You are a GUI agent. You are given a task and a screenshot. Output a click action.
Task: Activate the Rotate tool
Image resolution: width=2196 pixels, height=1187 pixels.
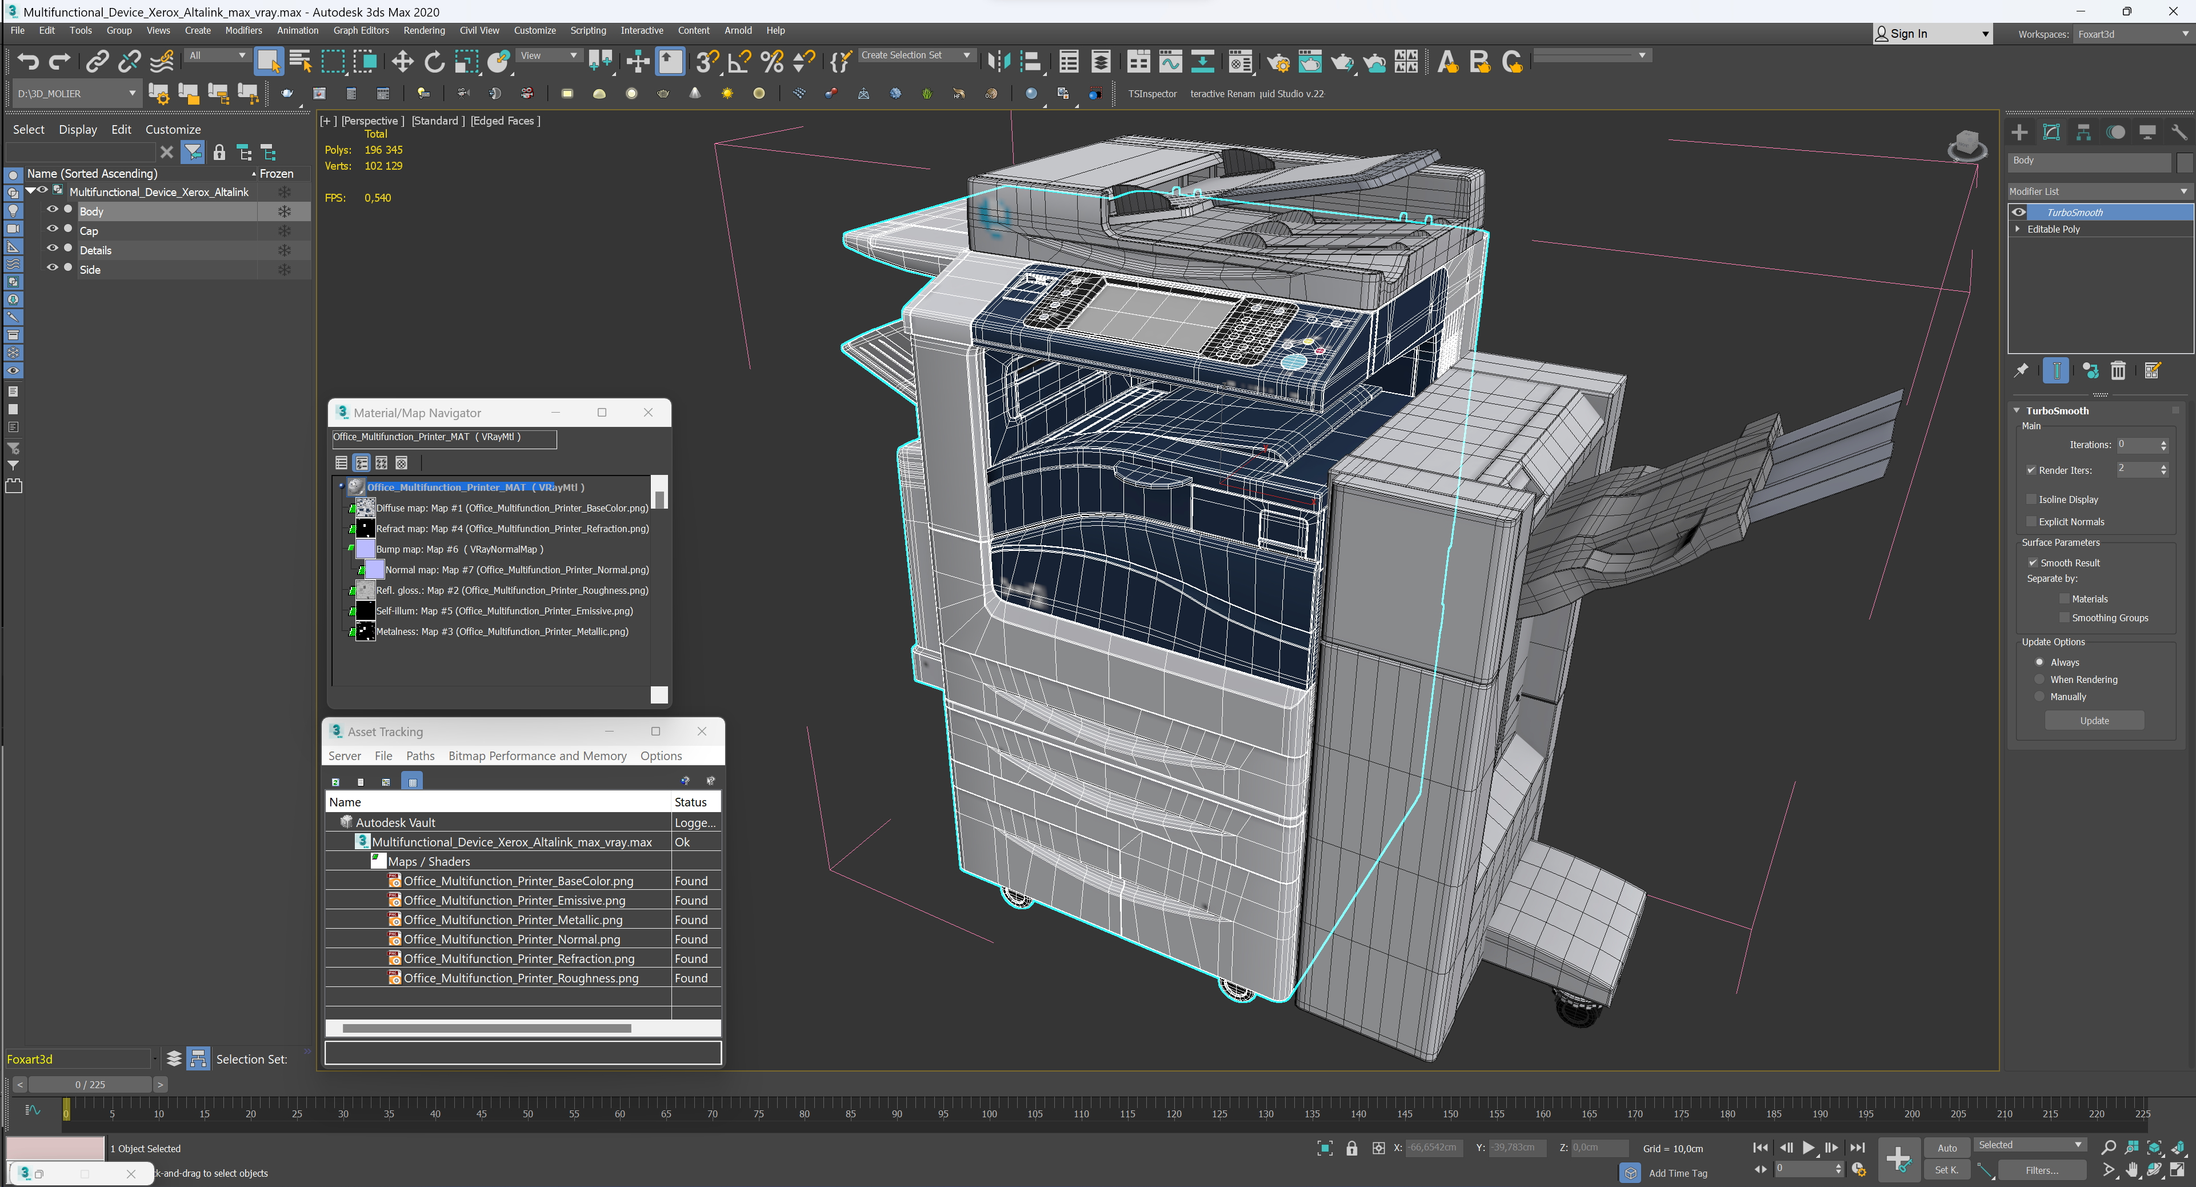[x=434, y=61]
